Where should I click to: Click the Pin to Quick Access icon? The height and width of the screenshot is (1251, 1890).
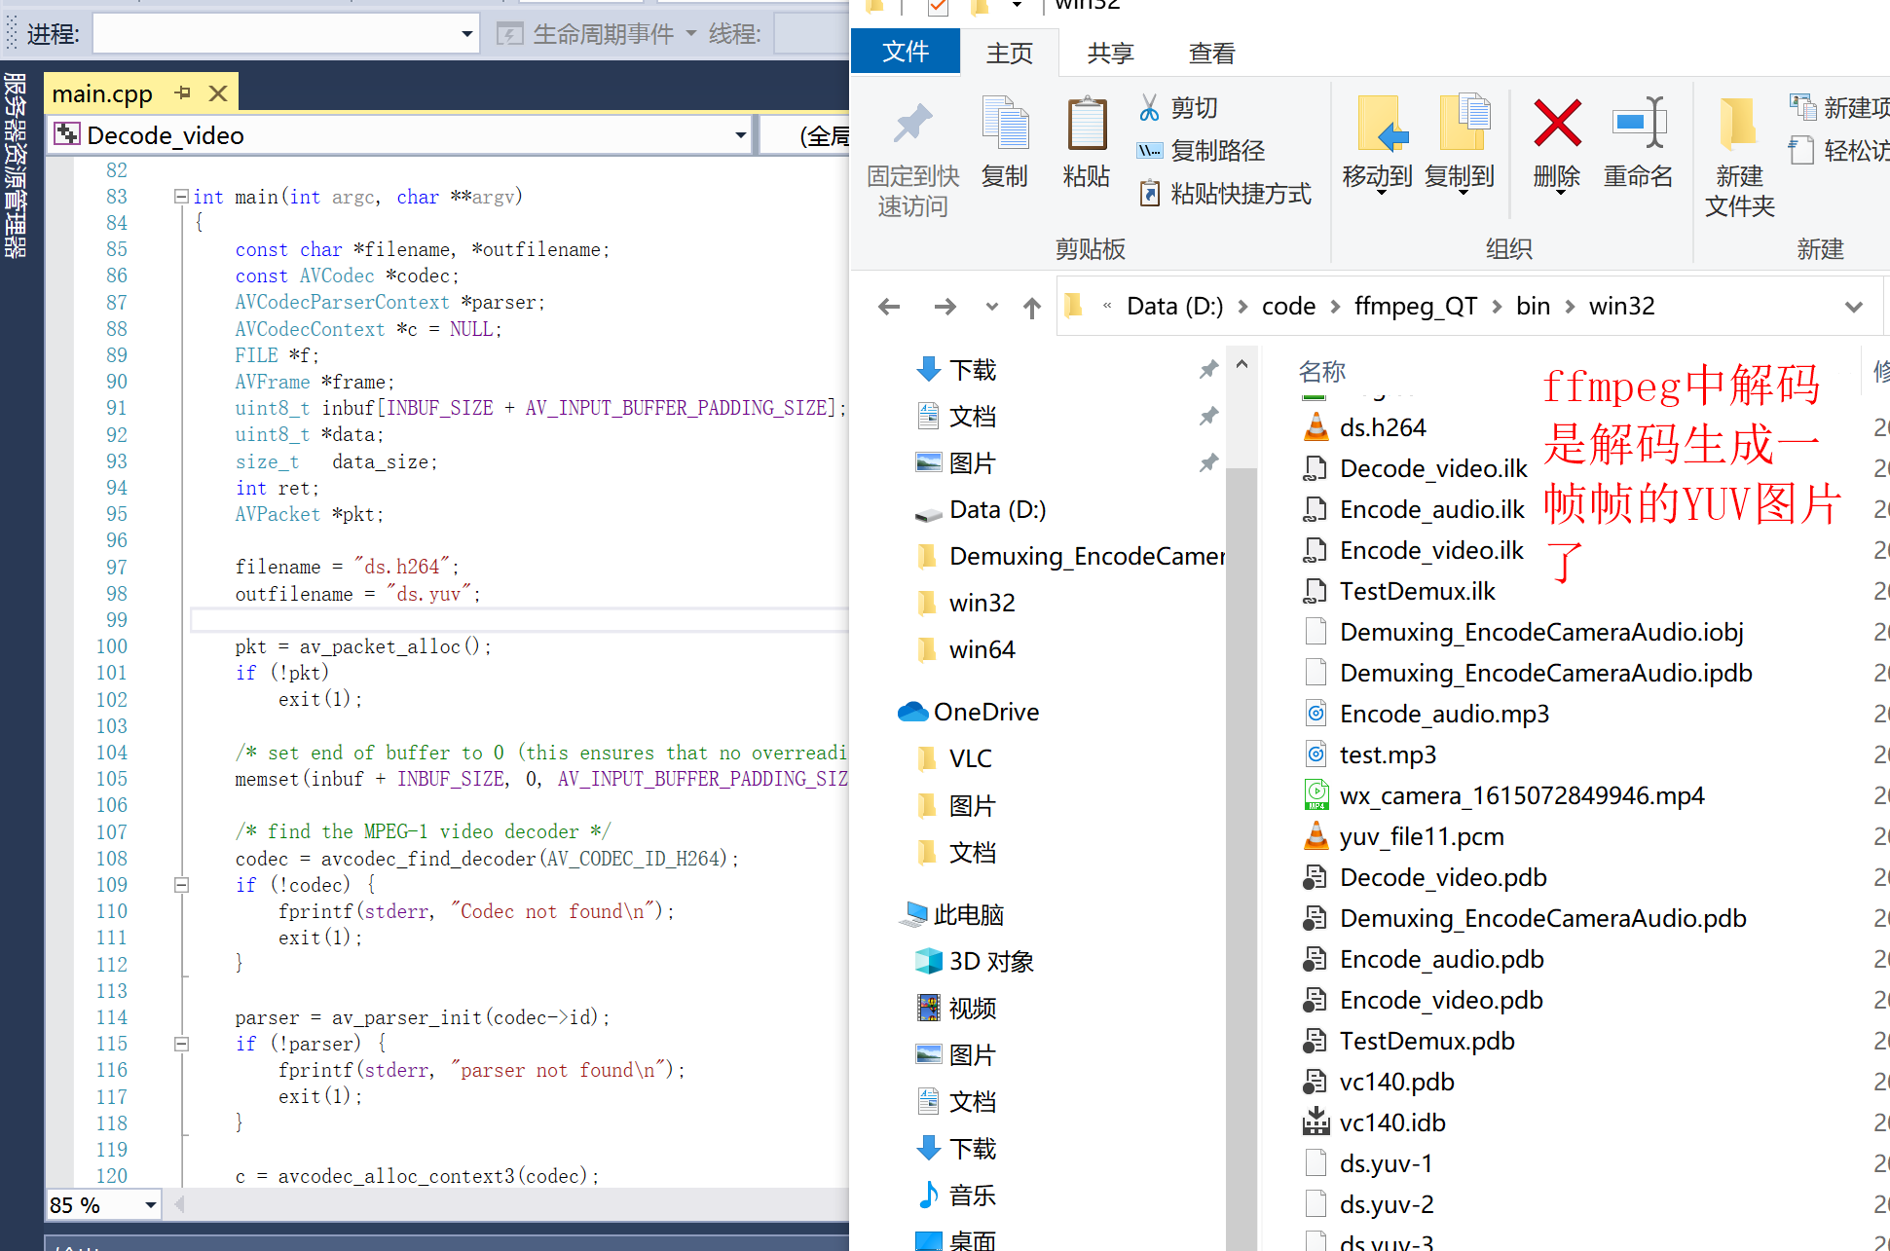912,125
